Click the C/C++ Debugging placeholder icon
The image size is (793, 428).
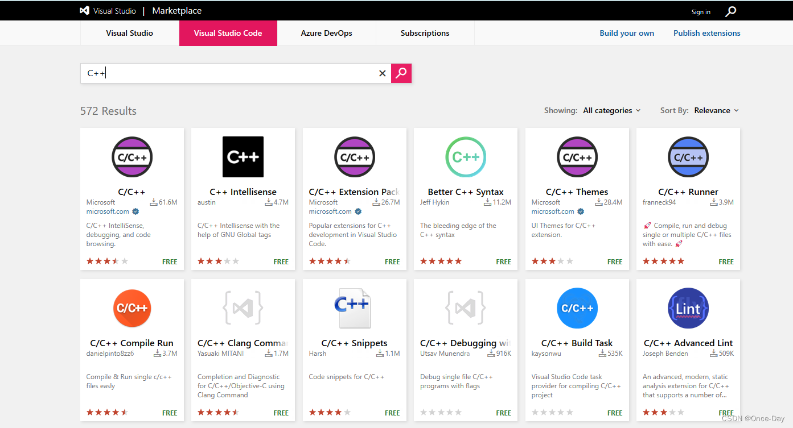click(466, 308)
